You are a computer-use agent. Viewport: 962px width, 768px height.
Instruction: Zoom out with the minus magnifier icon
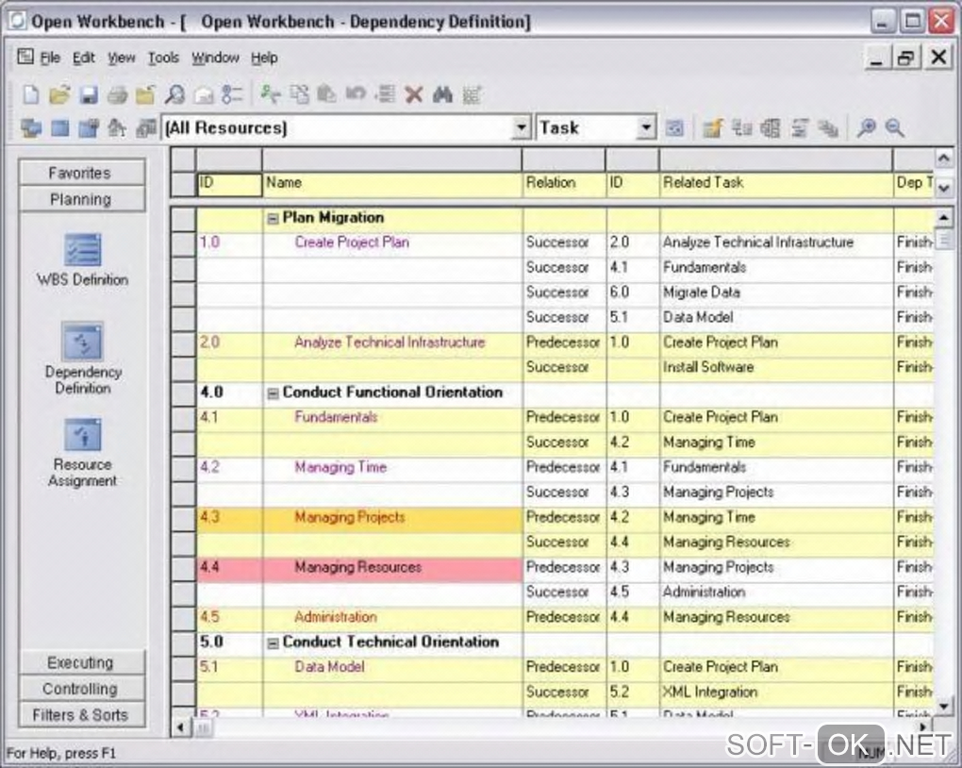(x=894, y=128)
